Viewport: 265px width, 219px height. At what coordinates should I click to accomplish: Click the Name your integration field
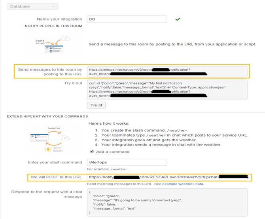tap(127, 19)
